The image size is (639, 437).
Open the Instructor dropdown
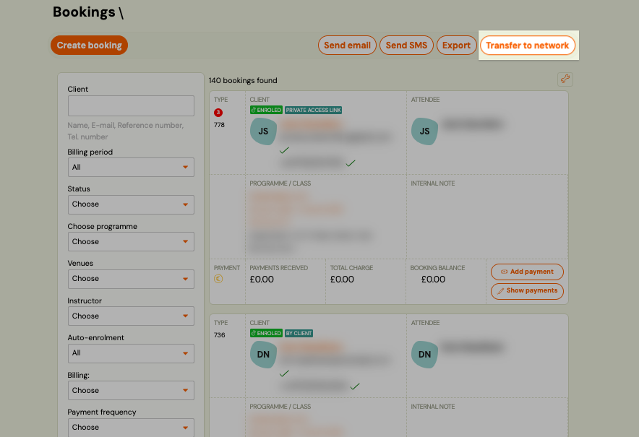(130, 316)
